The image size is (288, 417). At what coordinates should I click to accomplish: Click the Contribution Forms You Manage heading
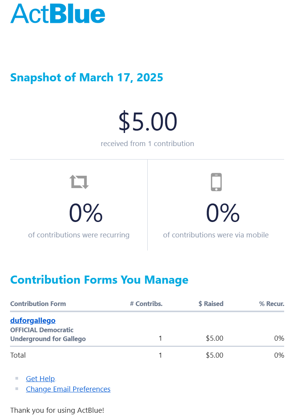tap(99, 280)
